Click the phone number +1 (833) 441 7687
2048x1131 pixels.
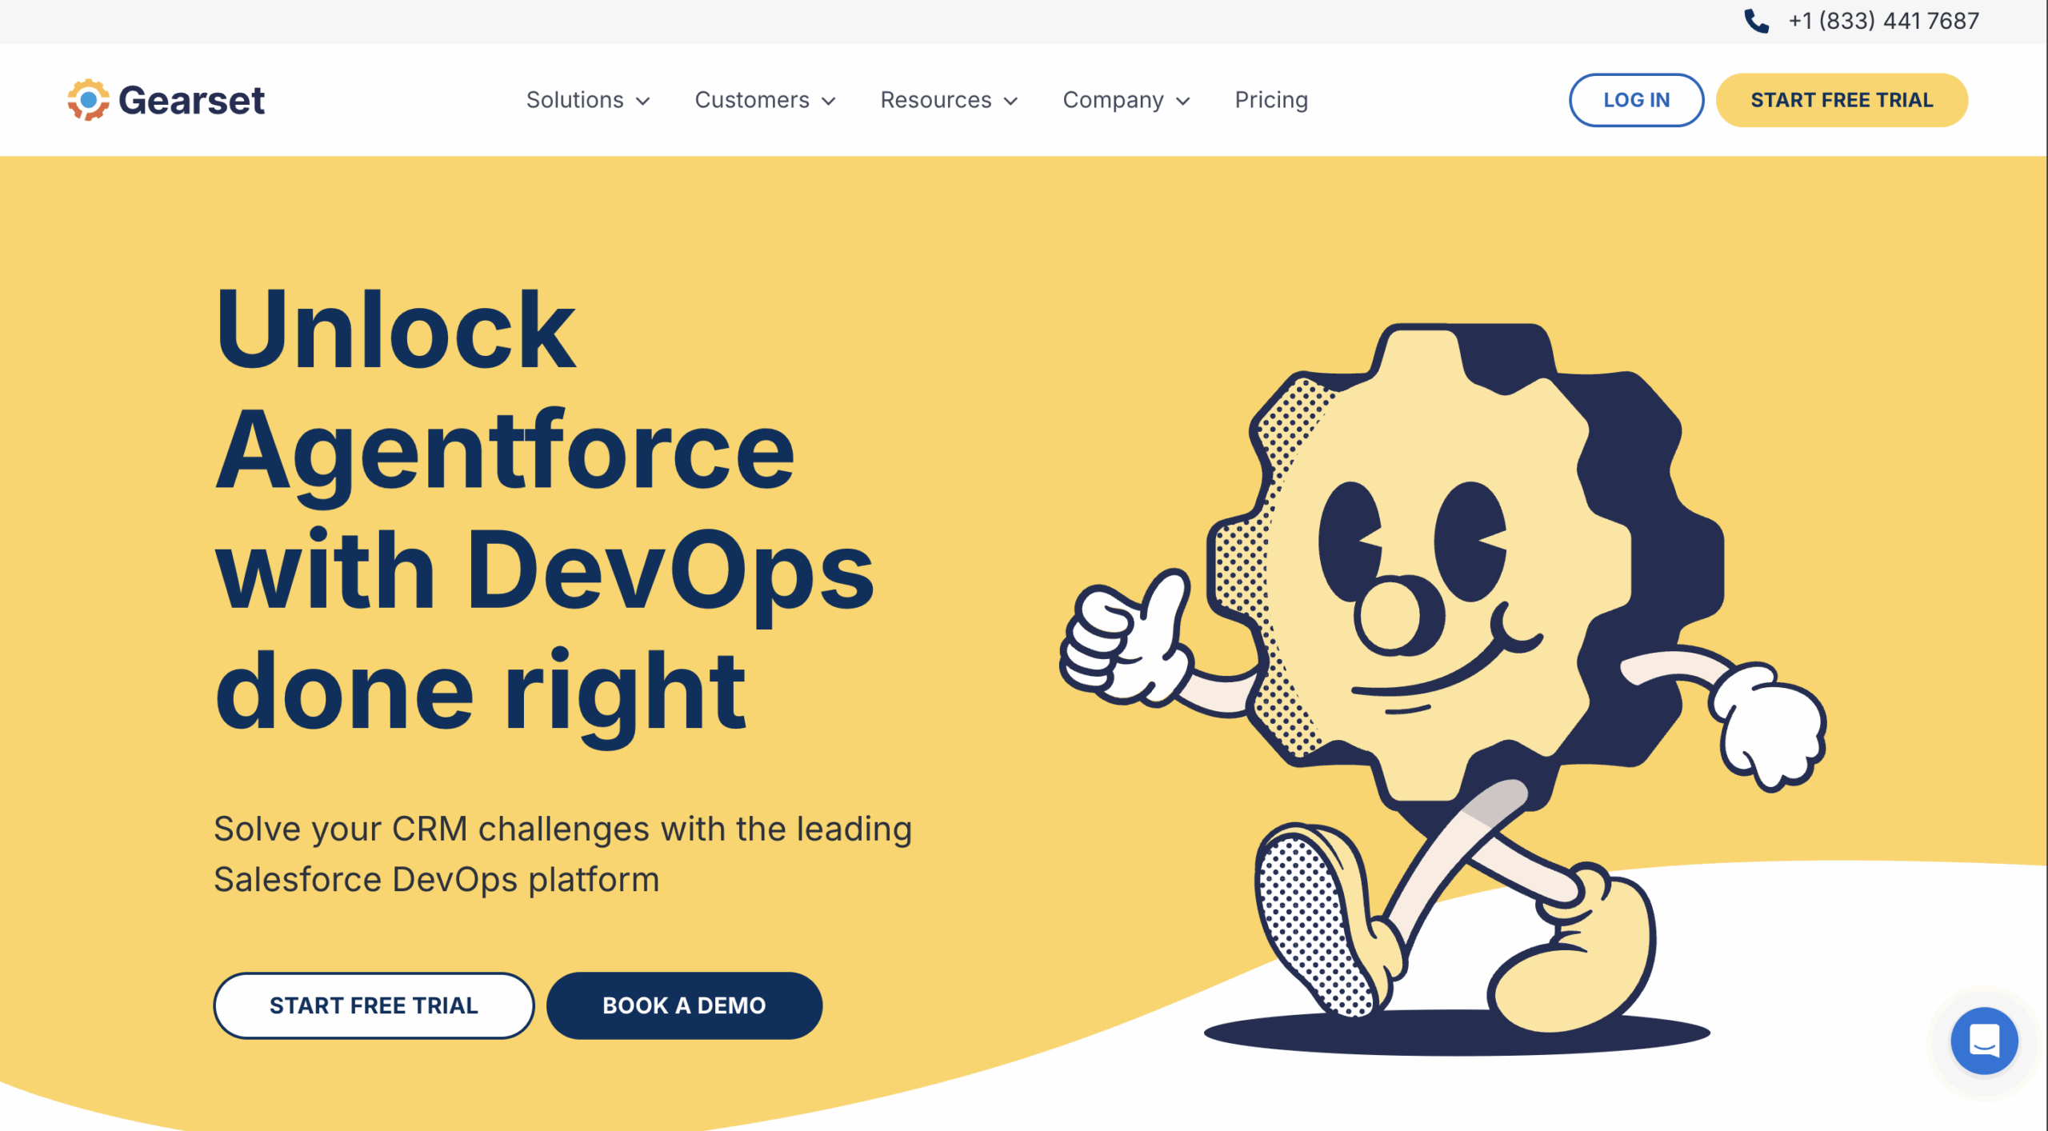point(1883,21)
